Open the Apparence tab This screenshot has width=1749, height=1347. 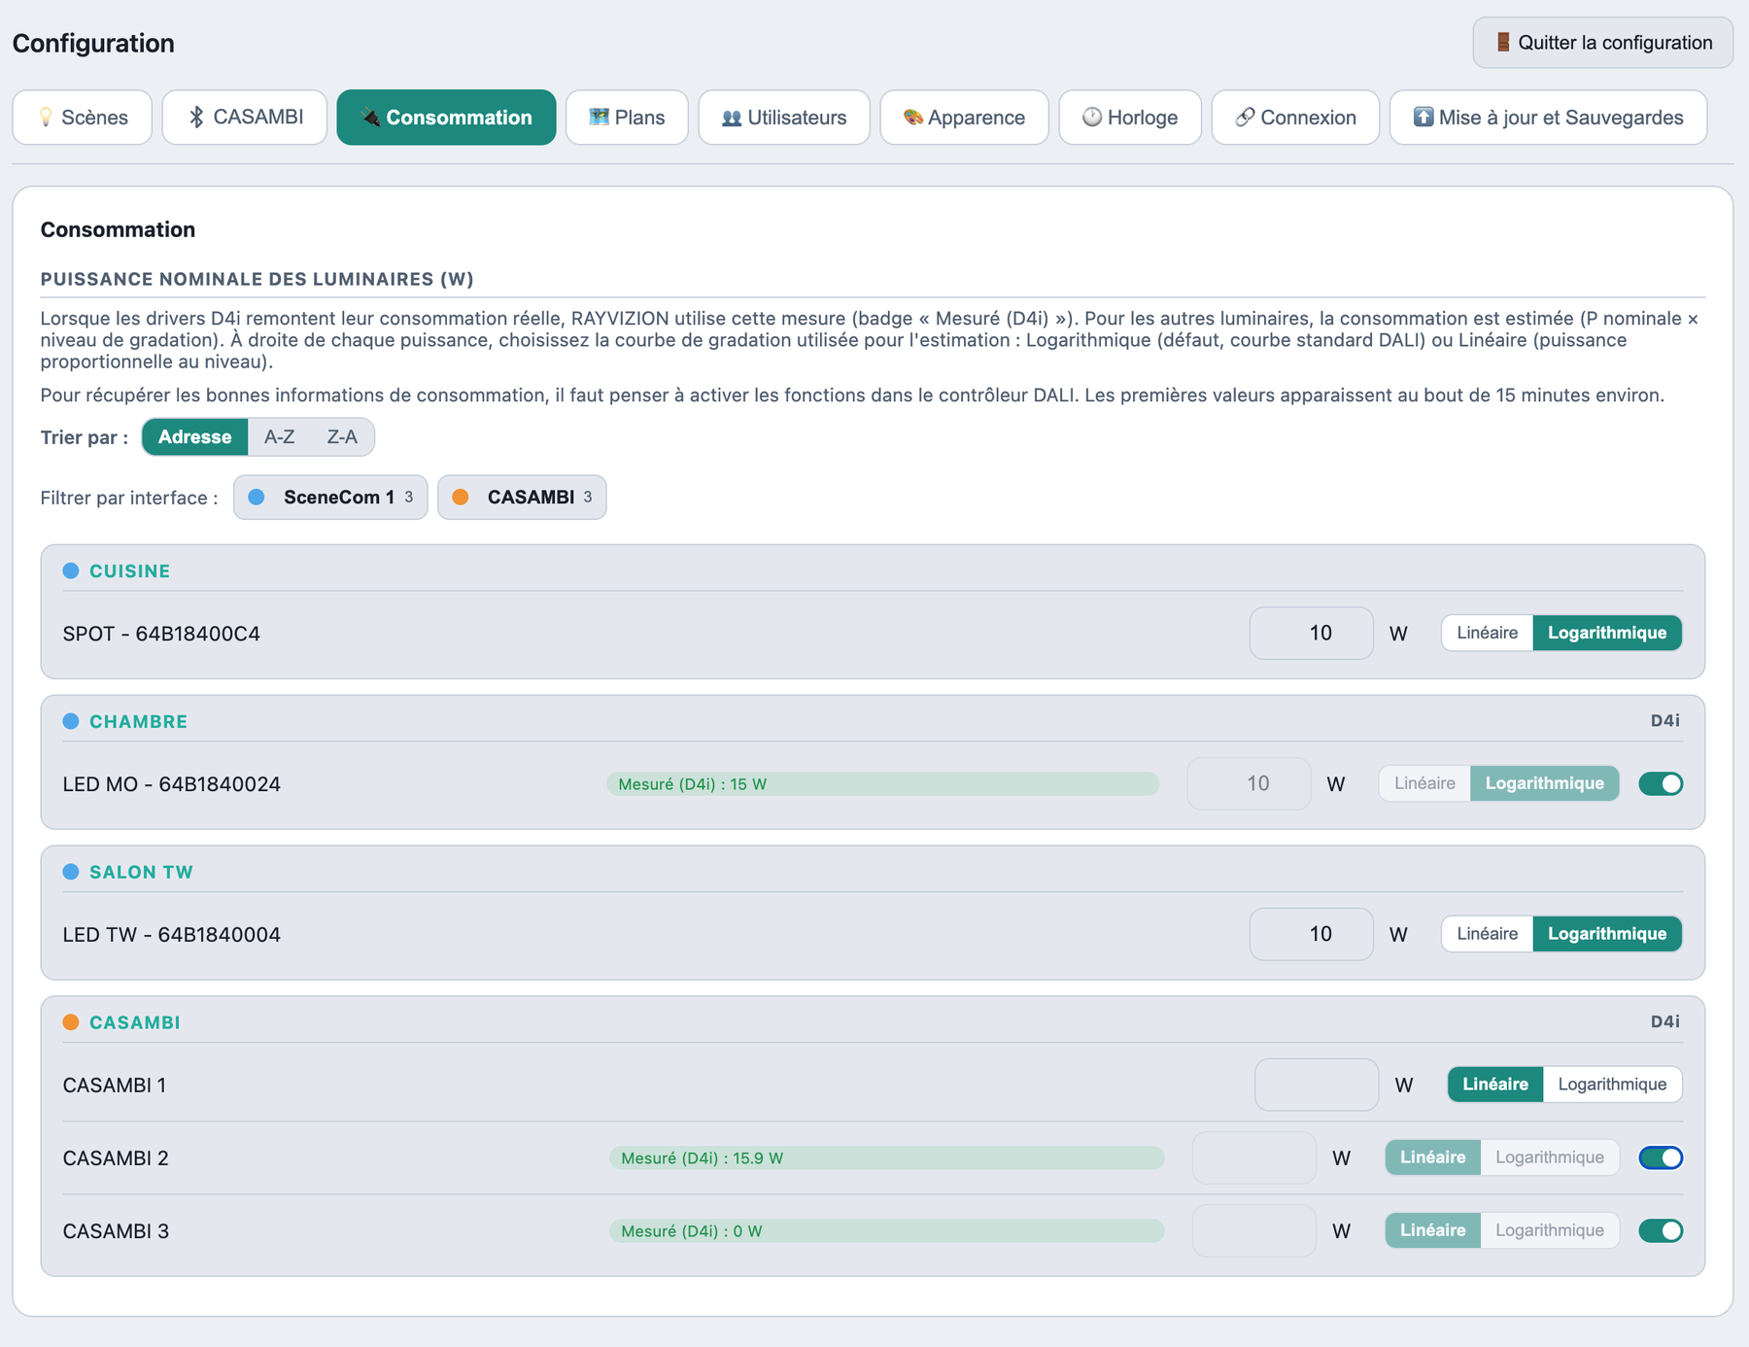(964, 118)
